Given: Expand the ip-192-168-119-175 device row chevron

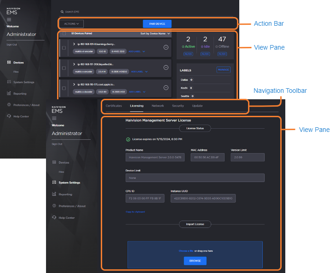Looking at the screenshot, I should (74, 85).
